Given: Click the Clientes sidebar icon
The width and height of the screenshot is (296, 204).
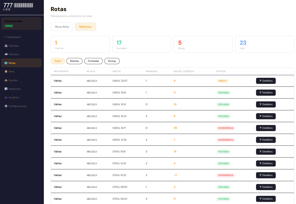Looking at the screenshot, I should tap(6, 46).
